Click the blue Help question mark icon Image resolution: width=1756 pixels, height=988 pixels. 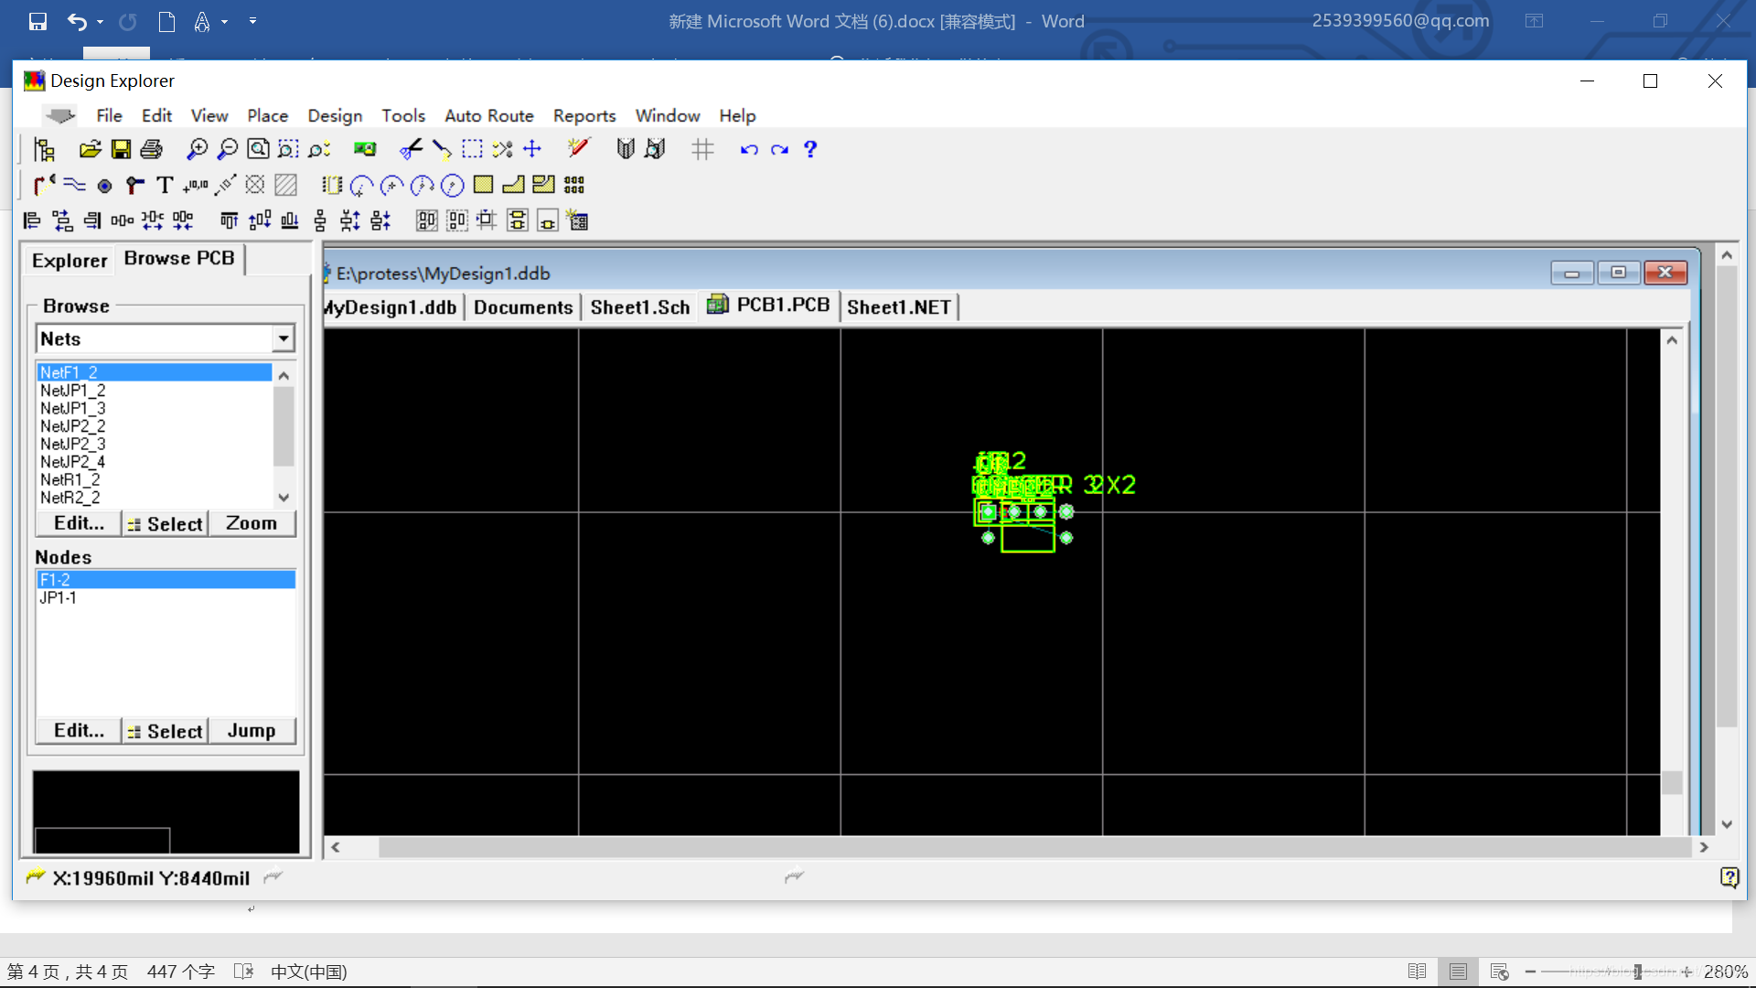point(809,149)
